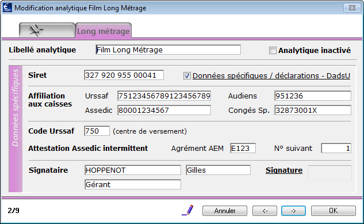Click the Audiens number field
Screen dimensions: 364x224
(313, 96)
